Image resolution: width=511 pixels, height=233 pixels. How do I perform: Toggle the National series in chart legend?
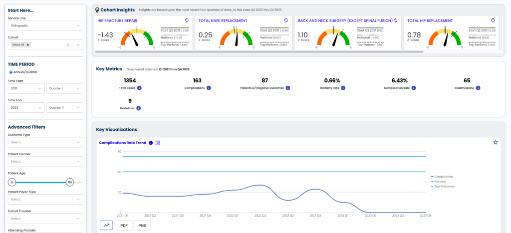coord(440,182)
